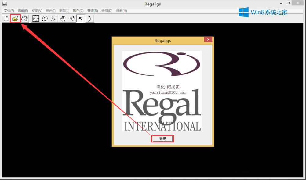Select the Pan hand tool

pos(63,19)
